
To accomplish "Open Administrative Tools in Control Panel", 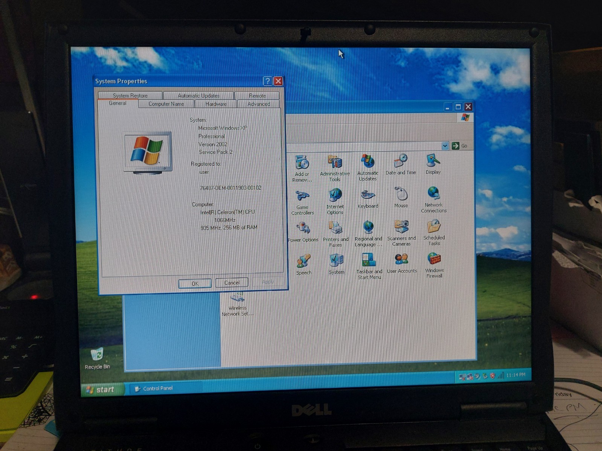I will (x=335, y=168).
